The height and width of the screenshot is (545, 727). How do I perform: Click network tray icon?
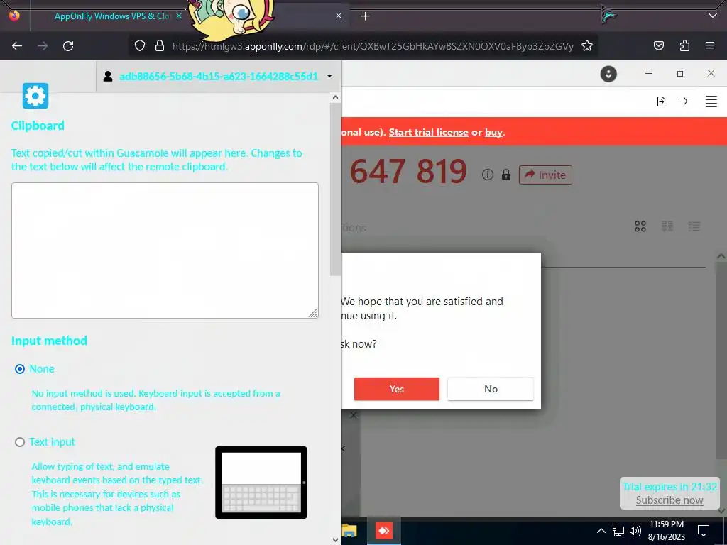click(x=618, y=531)
